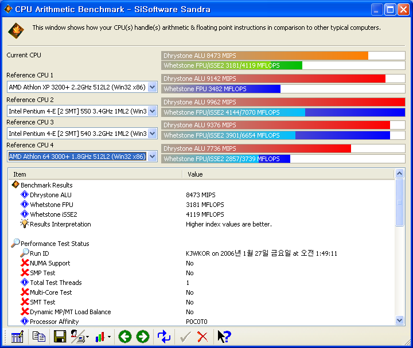Click 'Higher index values are better.' text

tap(229, 224)
